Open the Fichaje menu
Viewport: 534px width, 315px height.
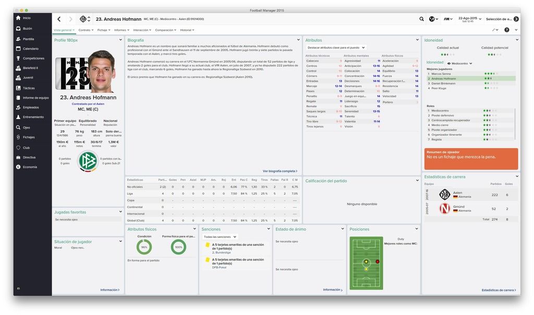pyautogui.click(x=104, y=30)
